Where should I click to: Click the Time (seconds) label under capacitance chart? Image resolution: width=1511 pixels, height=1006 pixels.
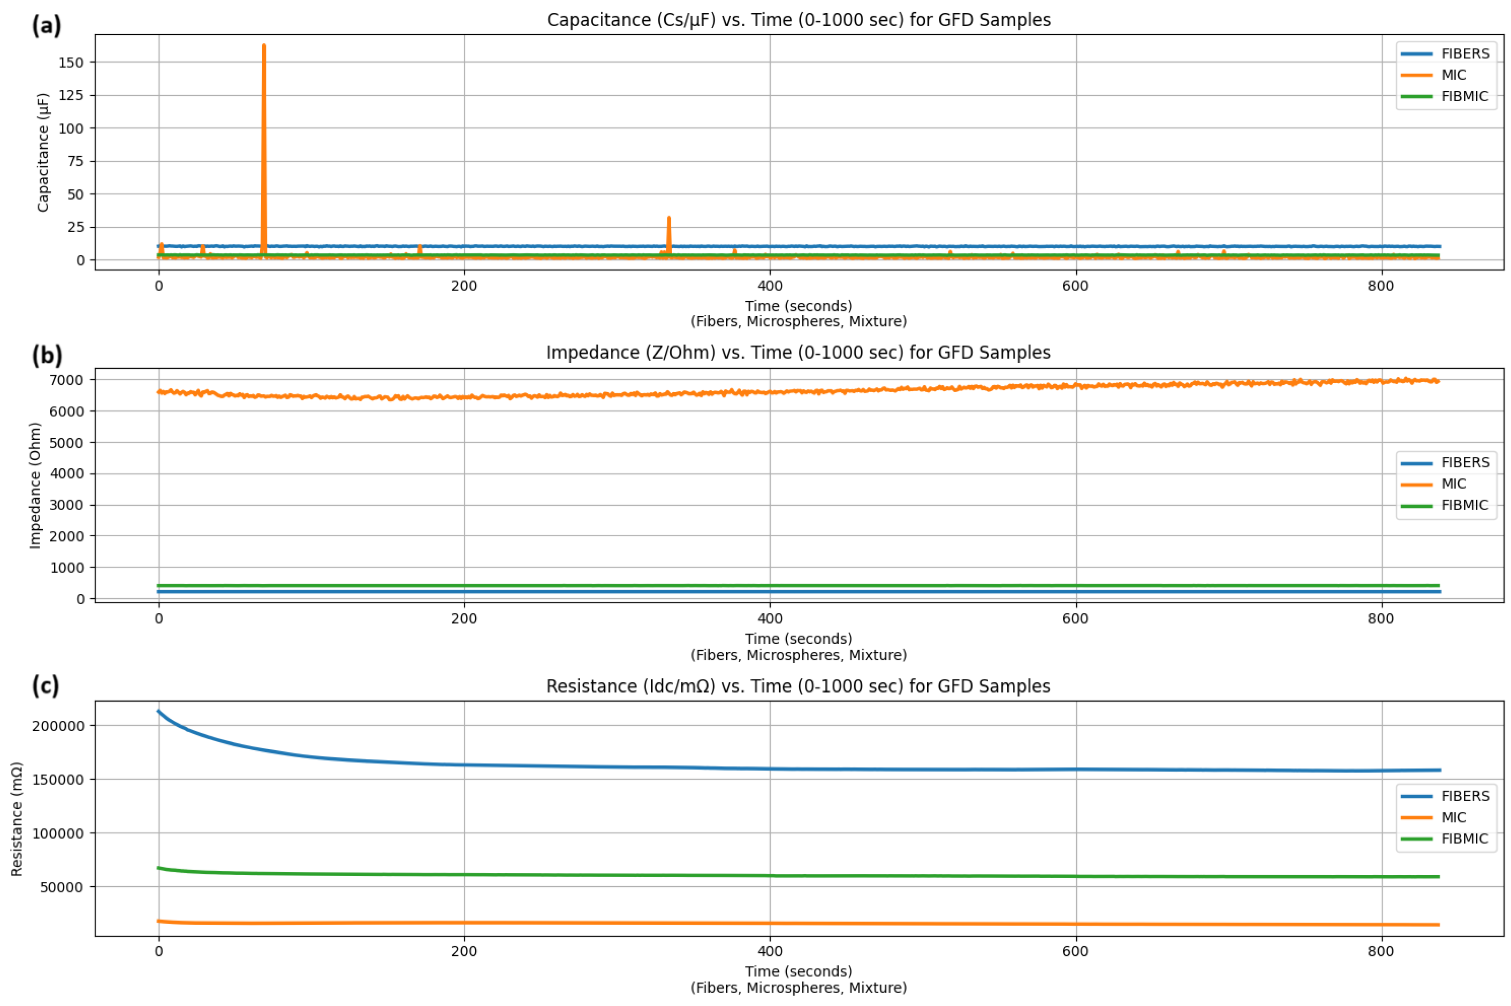click(798, 306)
